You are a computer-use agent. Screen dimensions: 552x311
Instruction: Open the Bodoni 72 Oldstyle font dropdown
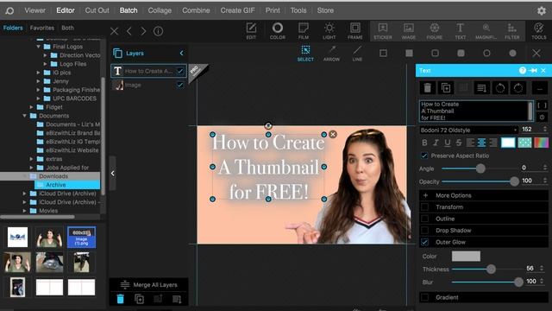pos(468,130)
